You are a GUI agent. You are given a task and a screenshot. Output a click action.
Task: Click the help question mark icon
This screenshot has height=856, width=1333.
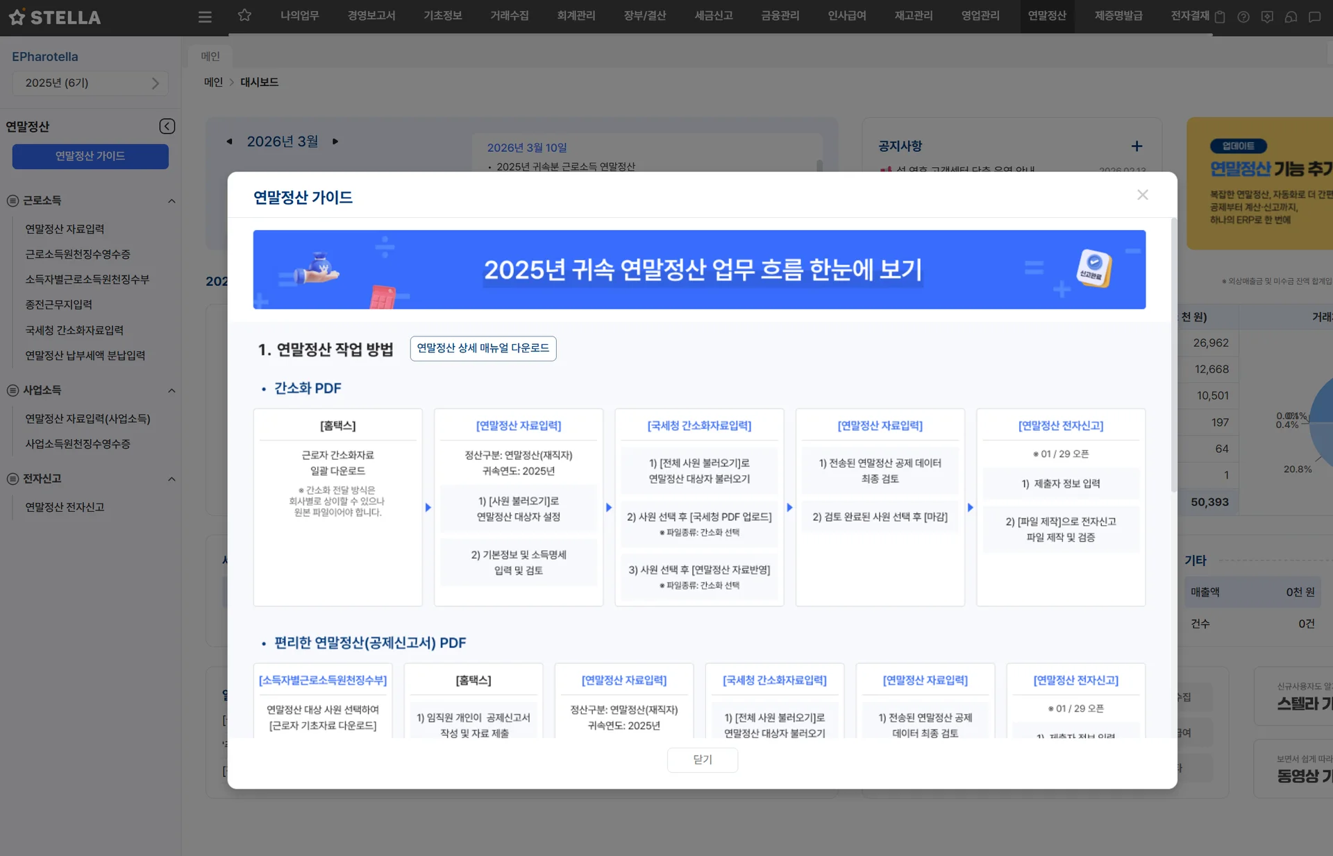(x=1243, y=17)
